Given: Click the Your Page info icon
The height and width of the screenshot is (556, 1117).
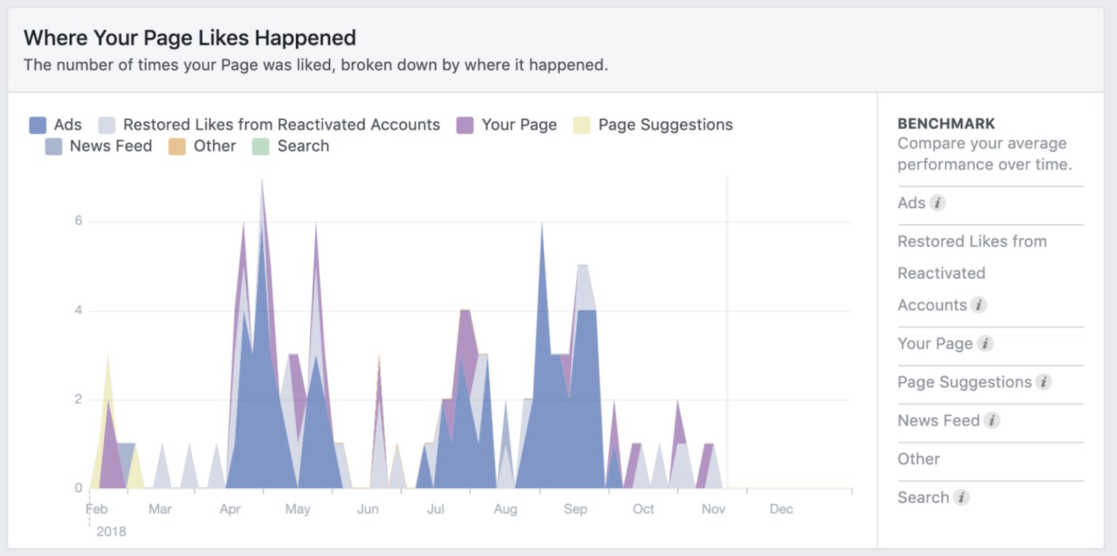Looking at the screenshot, I should 986,344.
